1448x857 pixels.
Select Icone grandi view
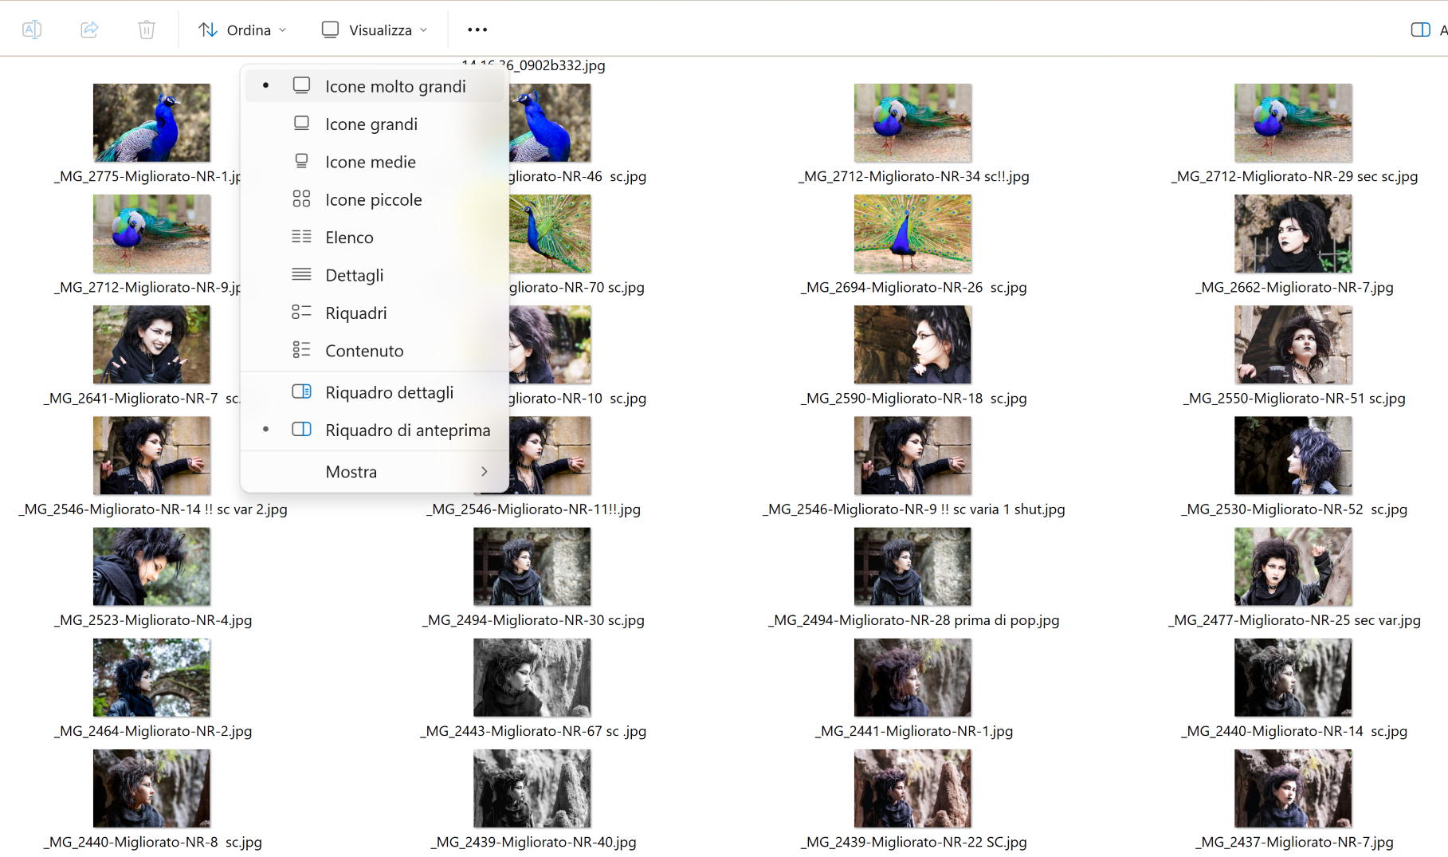(375, 124)
